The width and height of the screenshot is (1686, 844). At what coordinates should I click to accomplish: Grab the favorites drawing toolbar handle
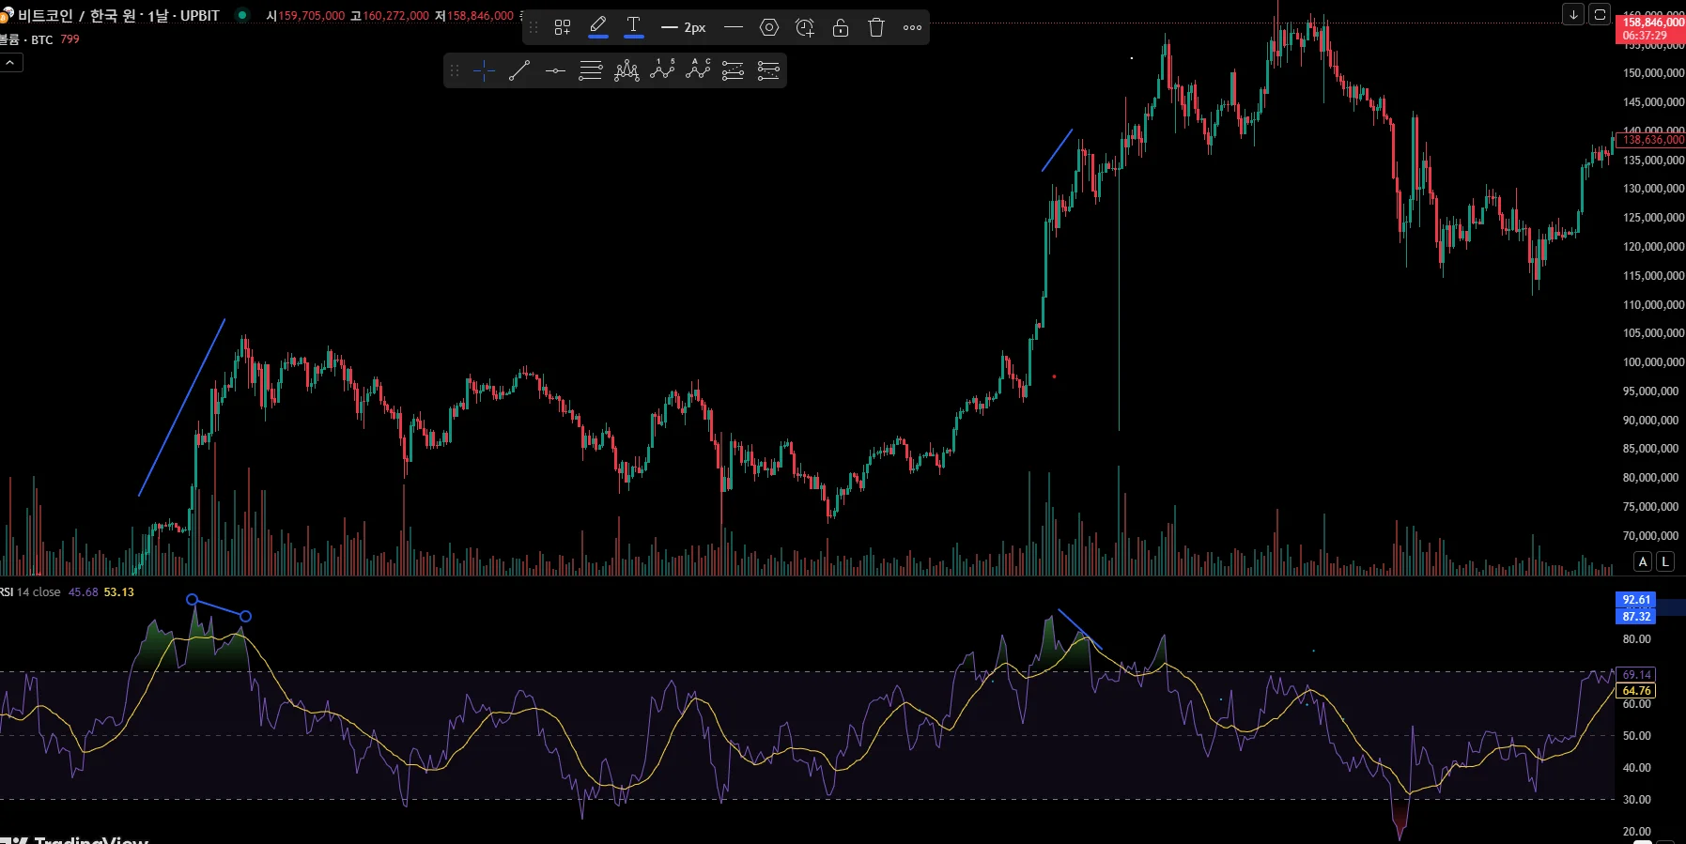pos(455,70)
